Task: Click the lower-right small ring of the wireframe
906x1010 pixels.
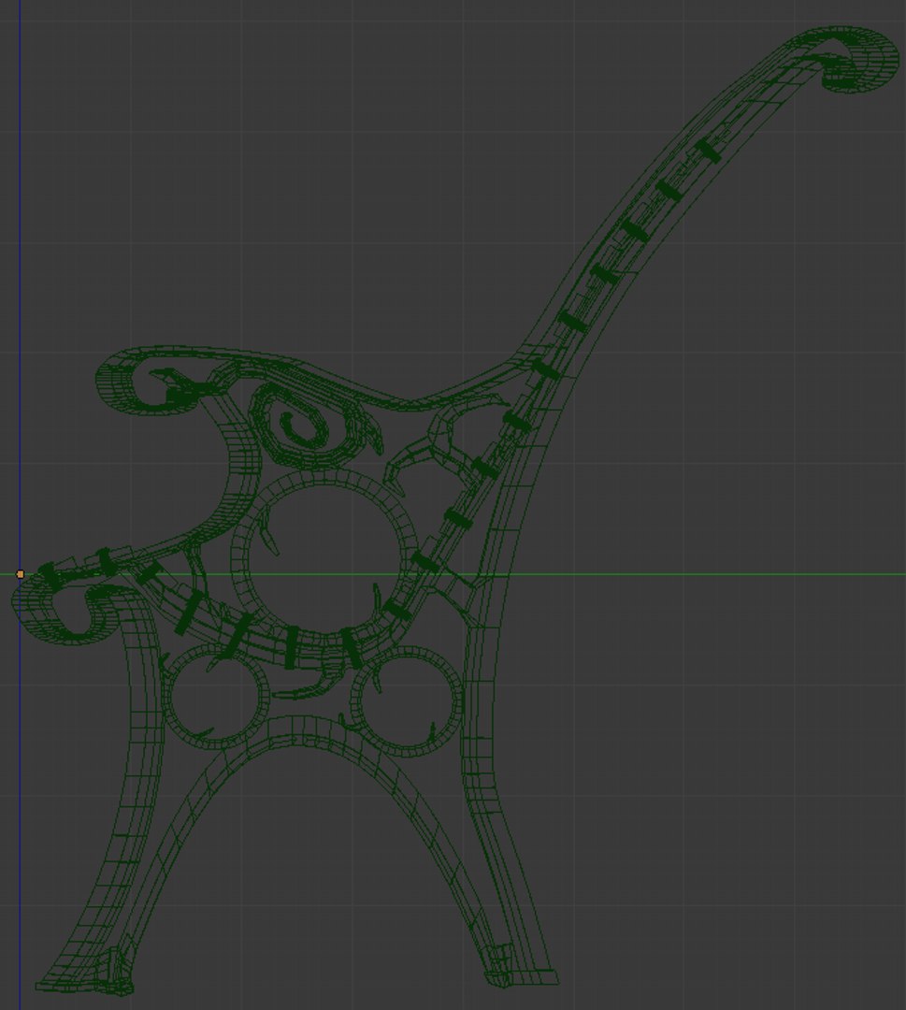Action: click(x=407, y=701)
